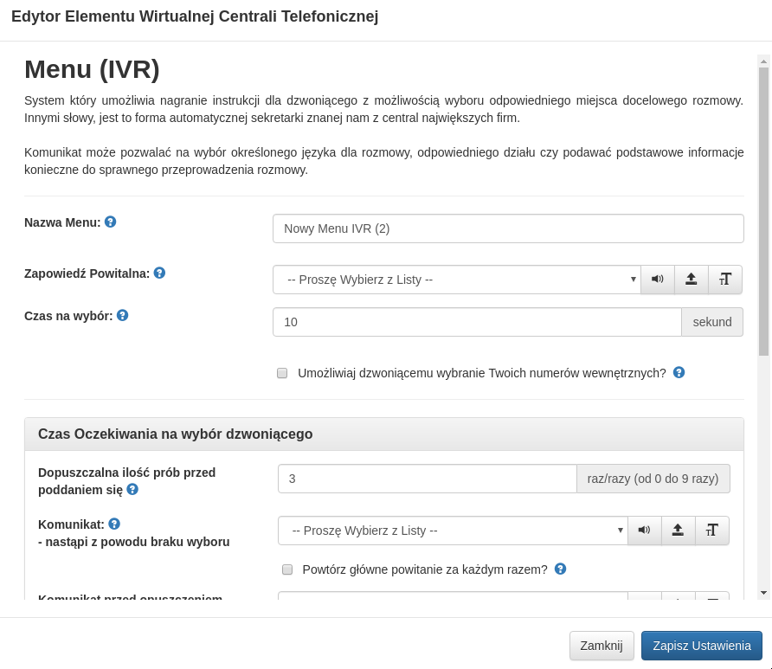Upload a file for Zapowiedź Powitalna
The height and width of the screenshot is (669, 772).
tap(691, 280)
